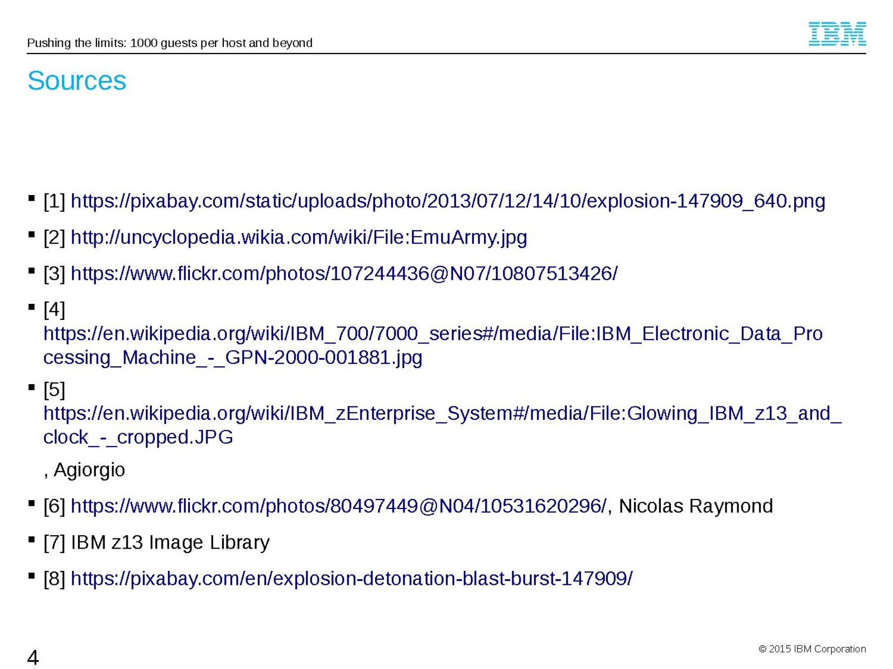
Task: Click the [7] reference marker
Action: (x=54, y=542)
